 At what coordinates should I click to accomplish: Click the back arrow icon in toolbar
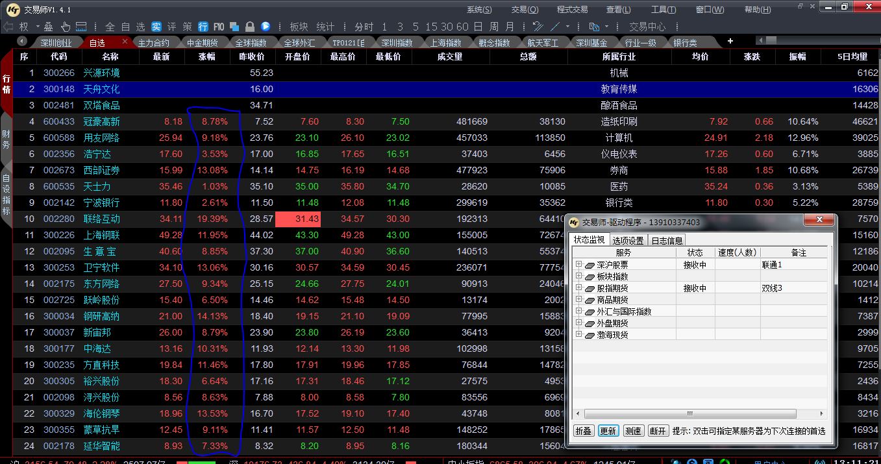8,27
